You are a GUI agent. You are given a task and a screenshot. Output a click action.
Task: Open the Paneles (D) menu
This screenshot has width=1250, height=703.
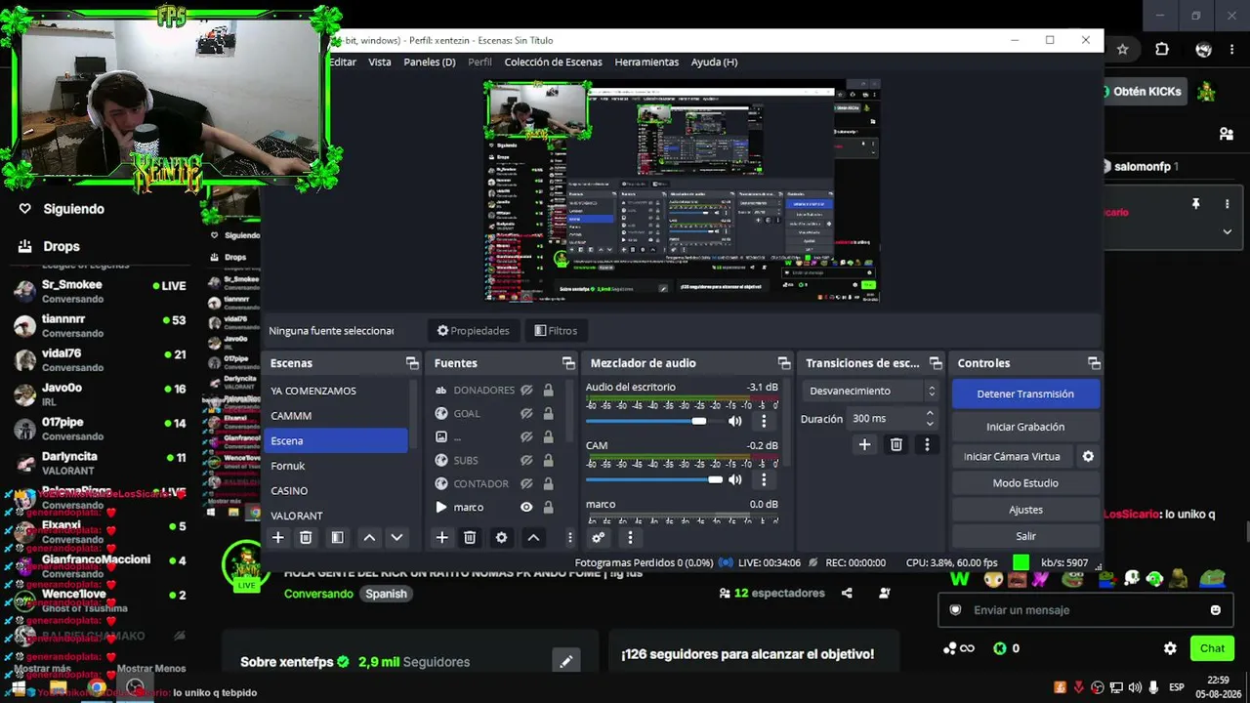[x=430, y=62]
